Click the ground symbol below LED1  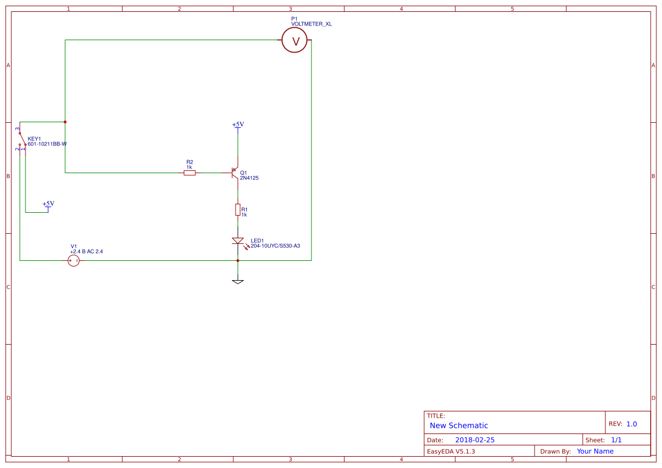coord(237,280)
